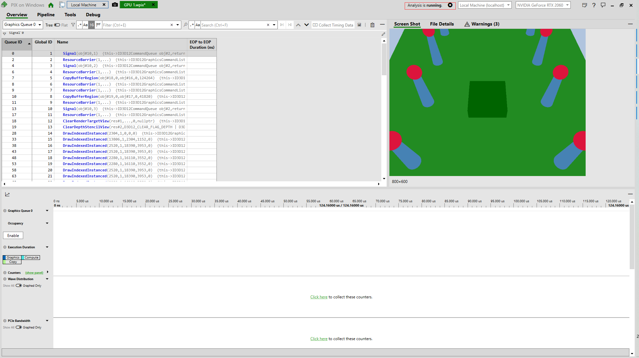
Task: Click the pencil edit icon in event list
Action: [383, 34]
